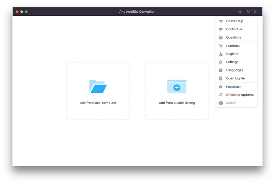Open the conversion history clock icon
275x184 pixels.
(x=240, y=11)
